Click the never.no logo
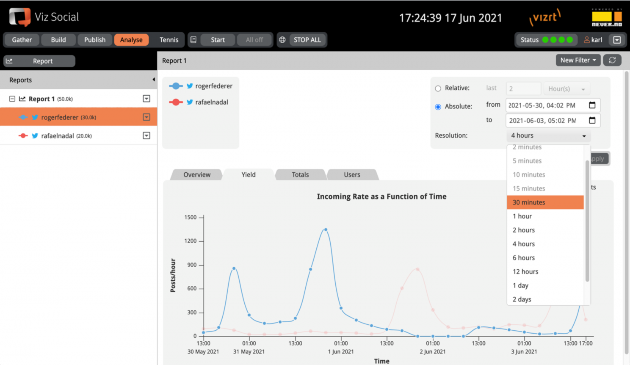This screenshot has width=630, height=365. (607, 18)
